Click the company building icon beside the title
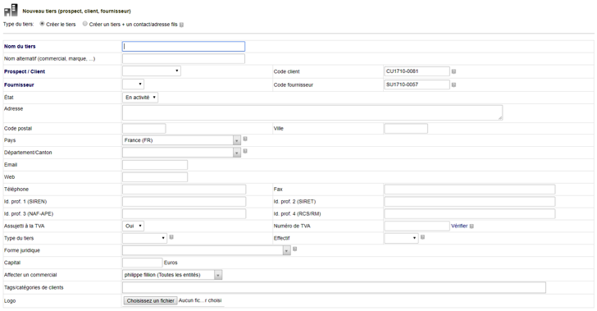The height and width of the screenshot is (311, 597). (11, 11)
